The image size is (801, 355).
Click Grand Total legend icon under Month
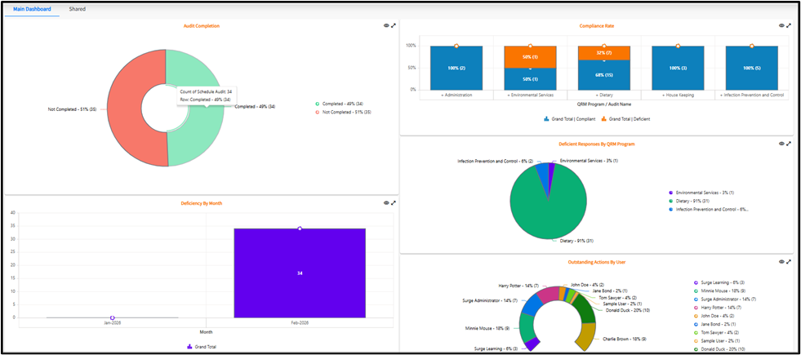coord(190,347)
